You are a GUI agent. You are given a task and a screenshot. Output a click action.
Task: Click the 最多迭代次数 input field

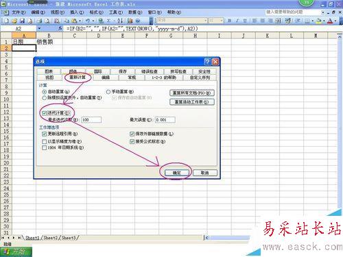(91, 120)
